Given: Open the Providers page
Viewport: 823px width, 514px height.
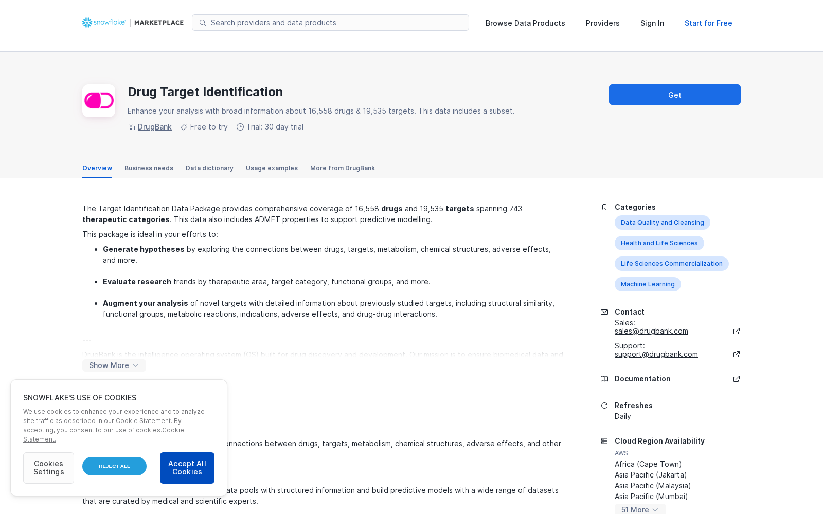Looking at the screenshot, I should tap(602, 23).
